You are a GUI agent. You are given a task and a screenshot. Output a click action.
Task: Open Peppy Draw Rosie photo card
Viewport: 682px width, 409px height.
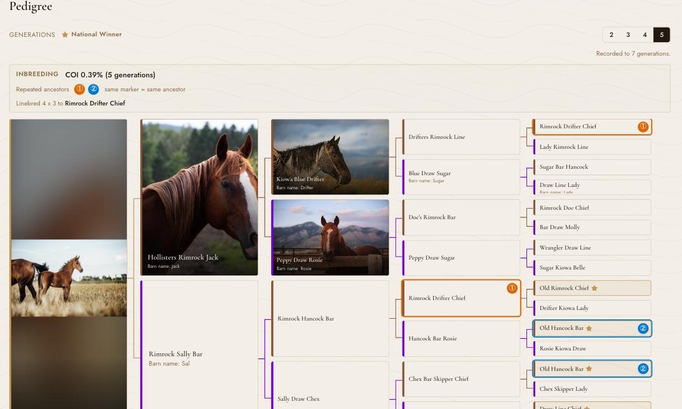coord(330,237)
